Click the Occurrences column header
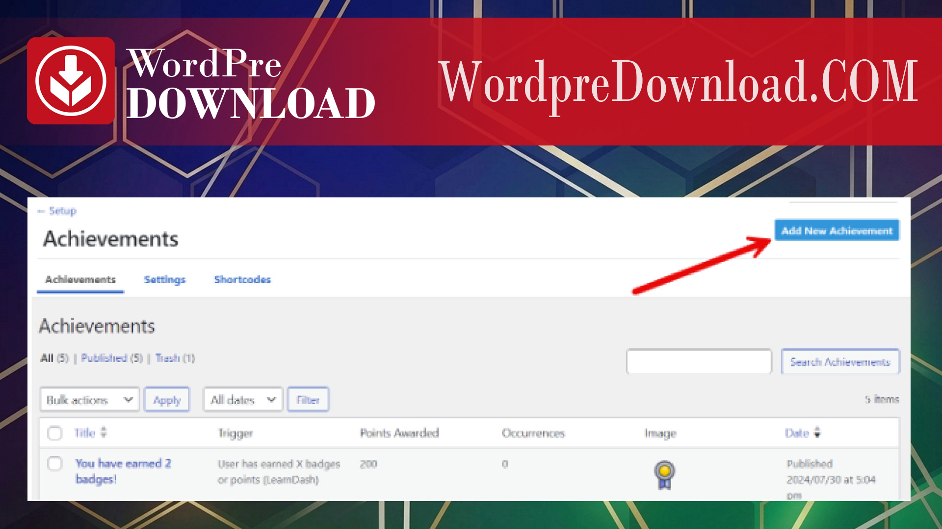942x529 pixels. [533, 433]
